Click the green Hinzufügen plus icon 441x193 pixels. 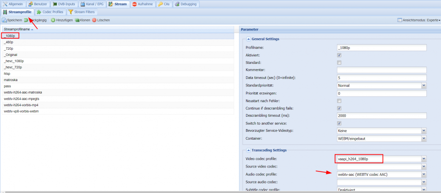coord(53,20)
